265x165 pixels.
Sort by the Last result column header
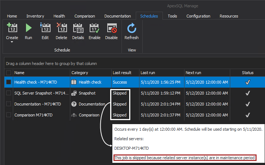click(x=126, y=73)
